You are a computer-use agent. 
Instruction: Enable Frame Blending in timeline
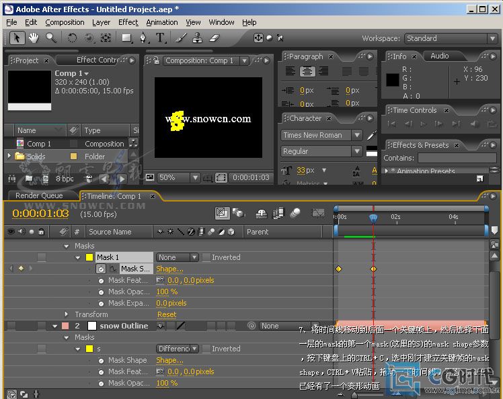tap(278, 213)
